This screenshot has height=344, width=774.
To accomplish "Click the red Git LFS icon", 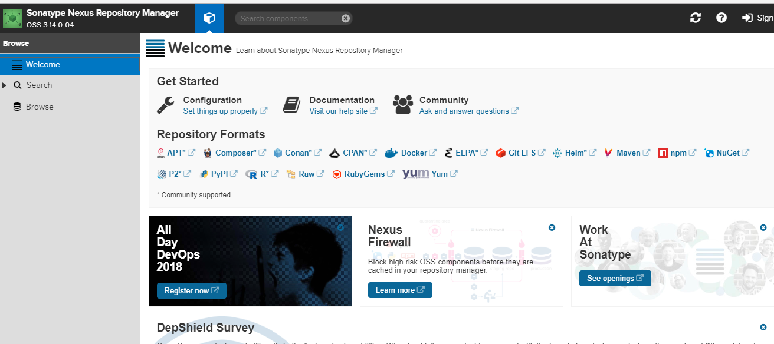I will [x=500, y=153].
